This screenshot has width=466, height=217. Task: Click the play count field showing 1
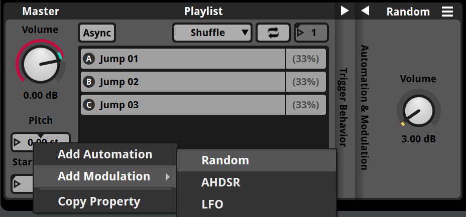point(311,33)
